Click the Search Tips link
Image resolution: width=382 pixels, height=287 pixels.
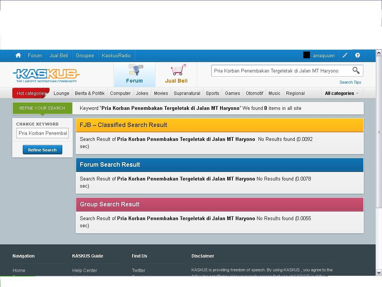point(350,82)
